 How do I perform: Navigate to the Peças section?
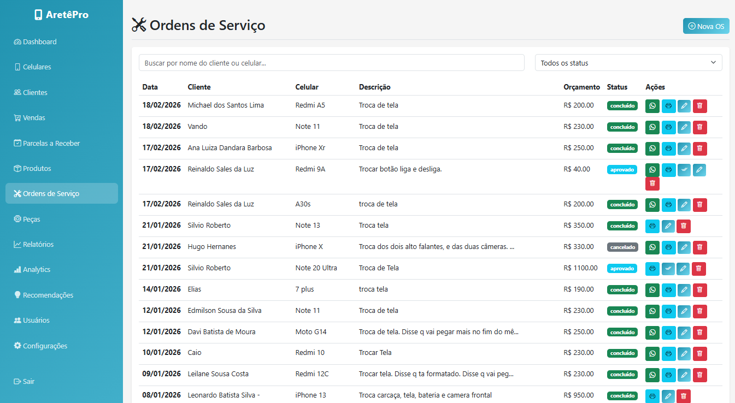coord(31,219)
